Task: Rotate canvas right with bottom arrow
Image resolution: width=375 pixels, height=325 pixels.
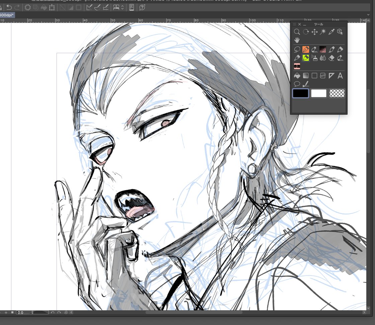Action: [x=59, y=313]
